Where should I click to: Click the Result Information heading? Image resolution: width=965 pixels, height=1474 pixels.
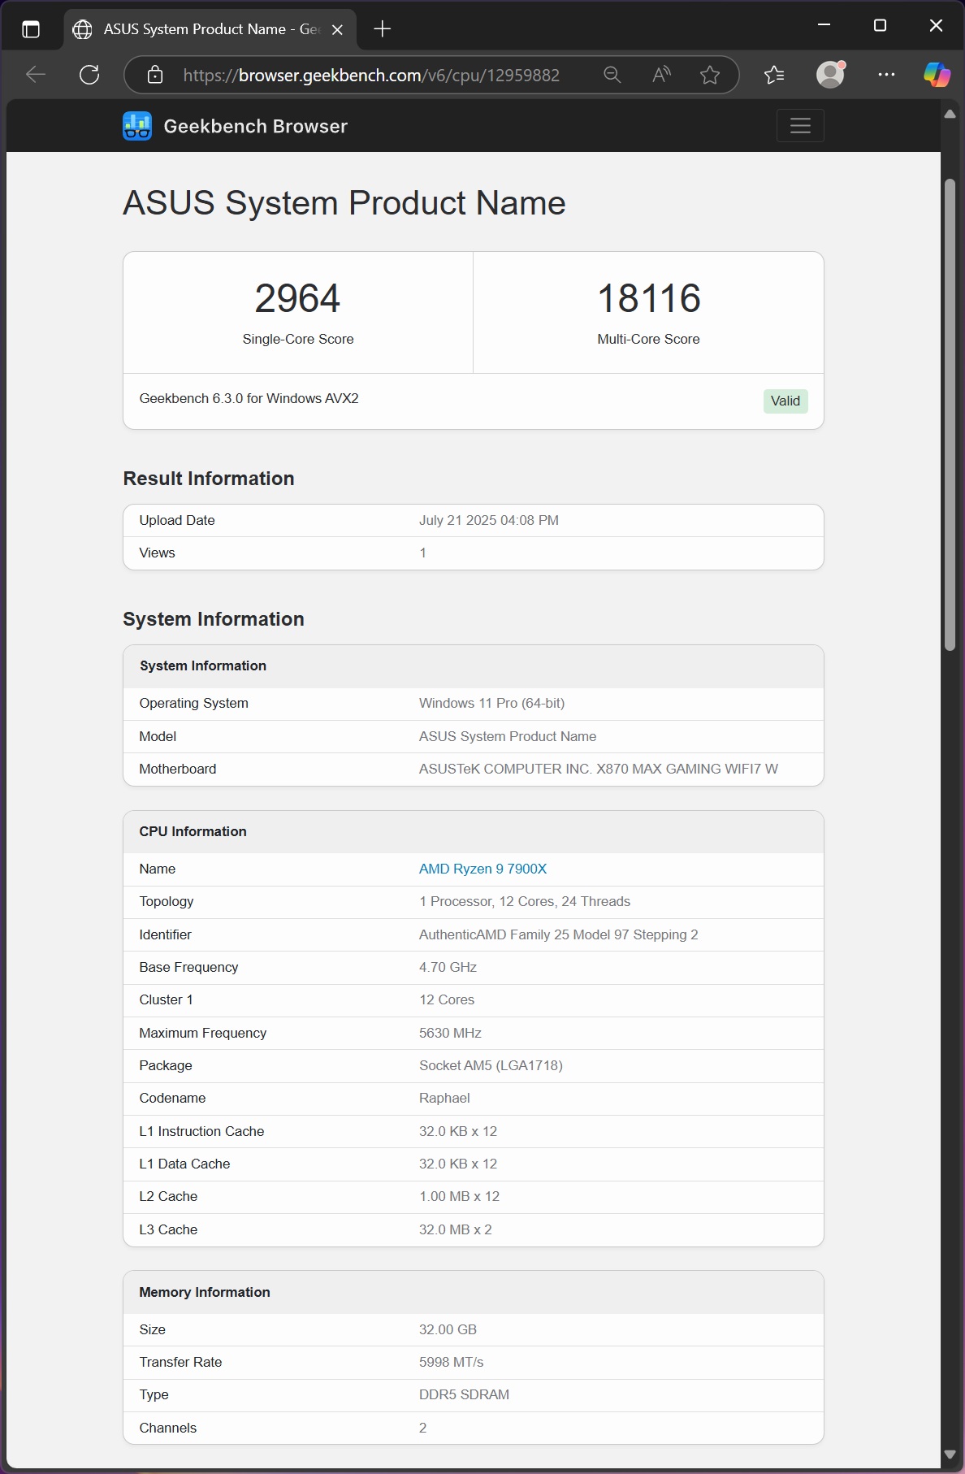[209, 479]
